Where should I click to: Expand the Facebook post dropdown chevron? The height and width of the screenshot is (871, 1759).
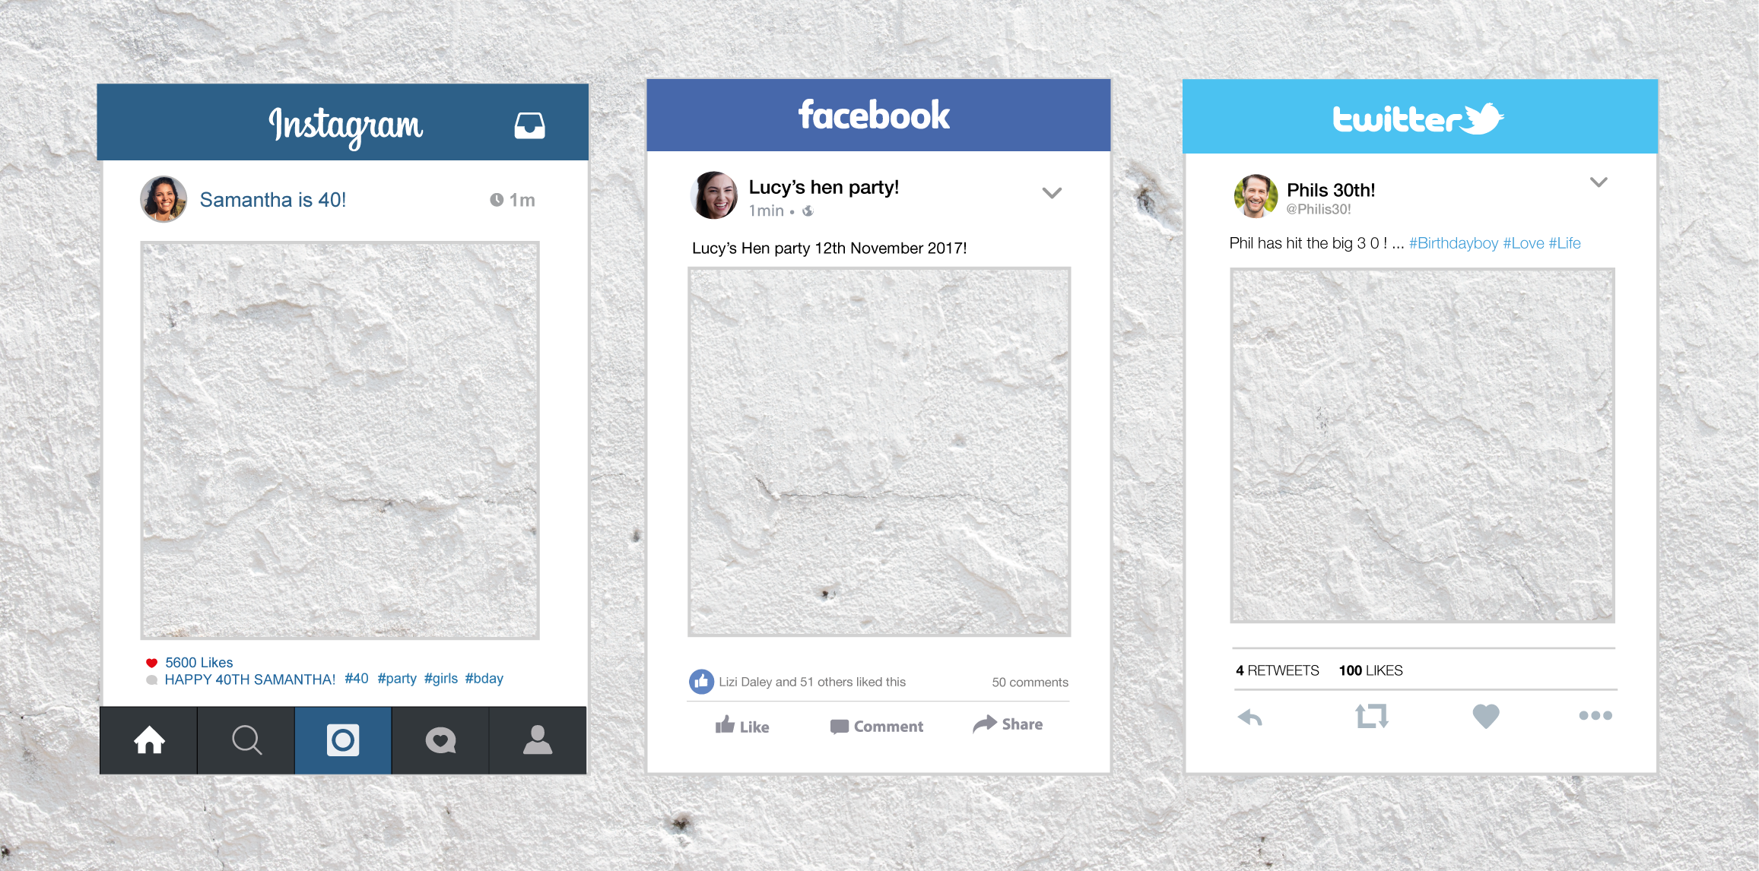click(x=1051, y=193)
